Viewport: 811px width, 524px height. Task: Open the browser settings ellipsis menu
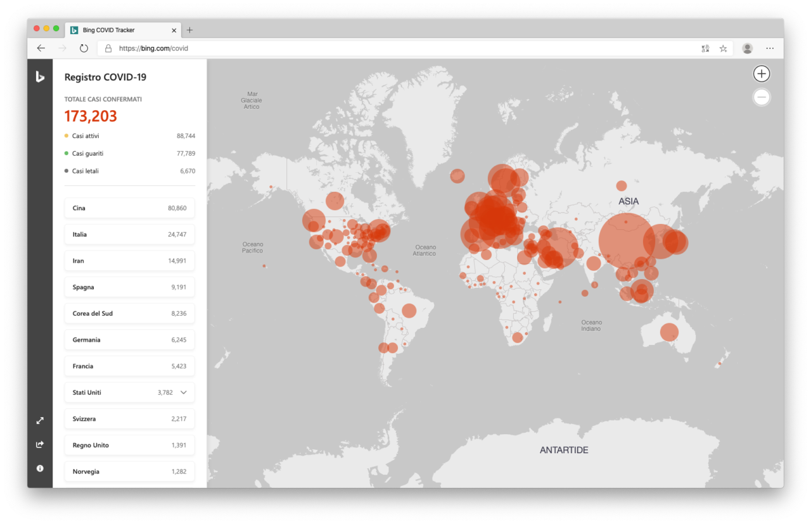(x=770, y=48)
